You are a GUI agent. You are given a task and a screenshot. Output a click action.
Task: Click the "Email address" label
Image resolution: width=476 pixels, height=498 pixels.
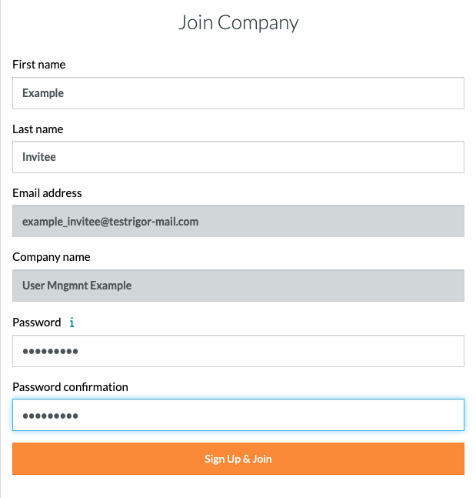tap(47, 193)
